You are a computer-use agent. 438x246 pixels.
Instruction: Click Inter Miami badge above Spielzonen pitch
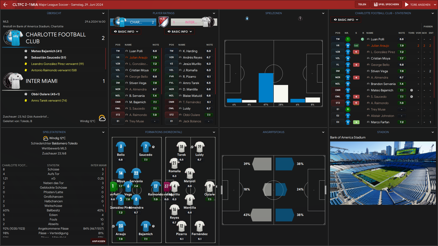(300, 18)
